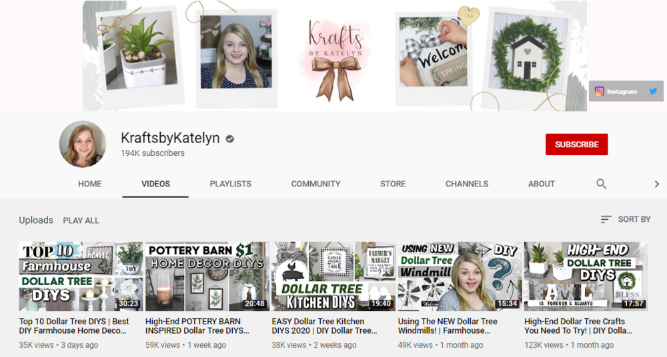Open the Store tab
The image size is (667, 357).
[x=393, y=184]
